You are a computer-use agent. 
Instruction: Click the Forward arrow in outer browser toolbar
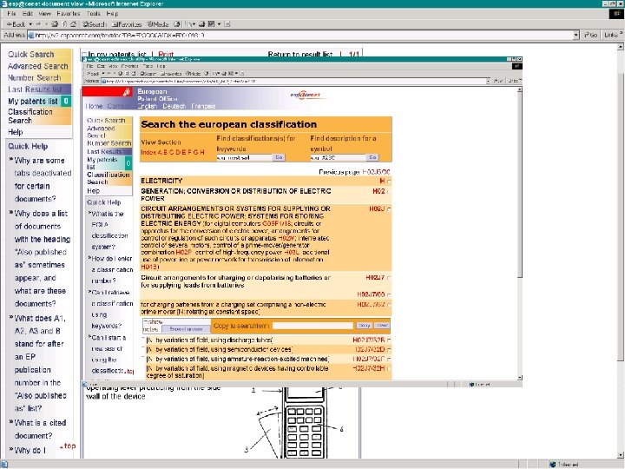[x=39, y=24]
